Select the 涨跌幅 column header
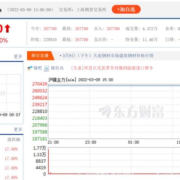 click(14, 139)
